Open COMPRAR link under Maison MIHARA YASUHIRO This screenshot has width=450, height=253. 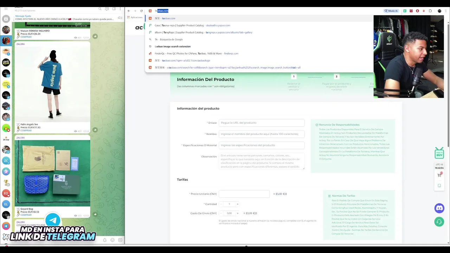click(x=26, y=37)
